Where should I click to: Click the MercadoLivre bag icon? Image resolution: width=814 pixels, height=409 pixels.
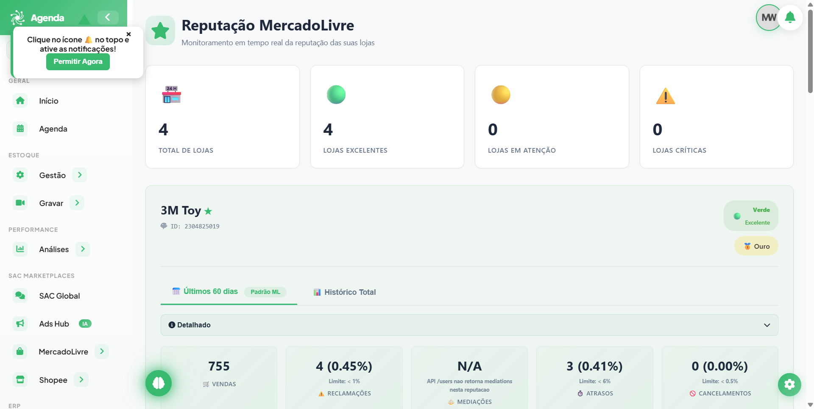coord(20,351)
